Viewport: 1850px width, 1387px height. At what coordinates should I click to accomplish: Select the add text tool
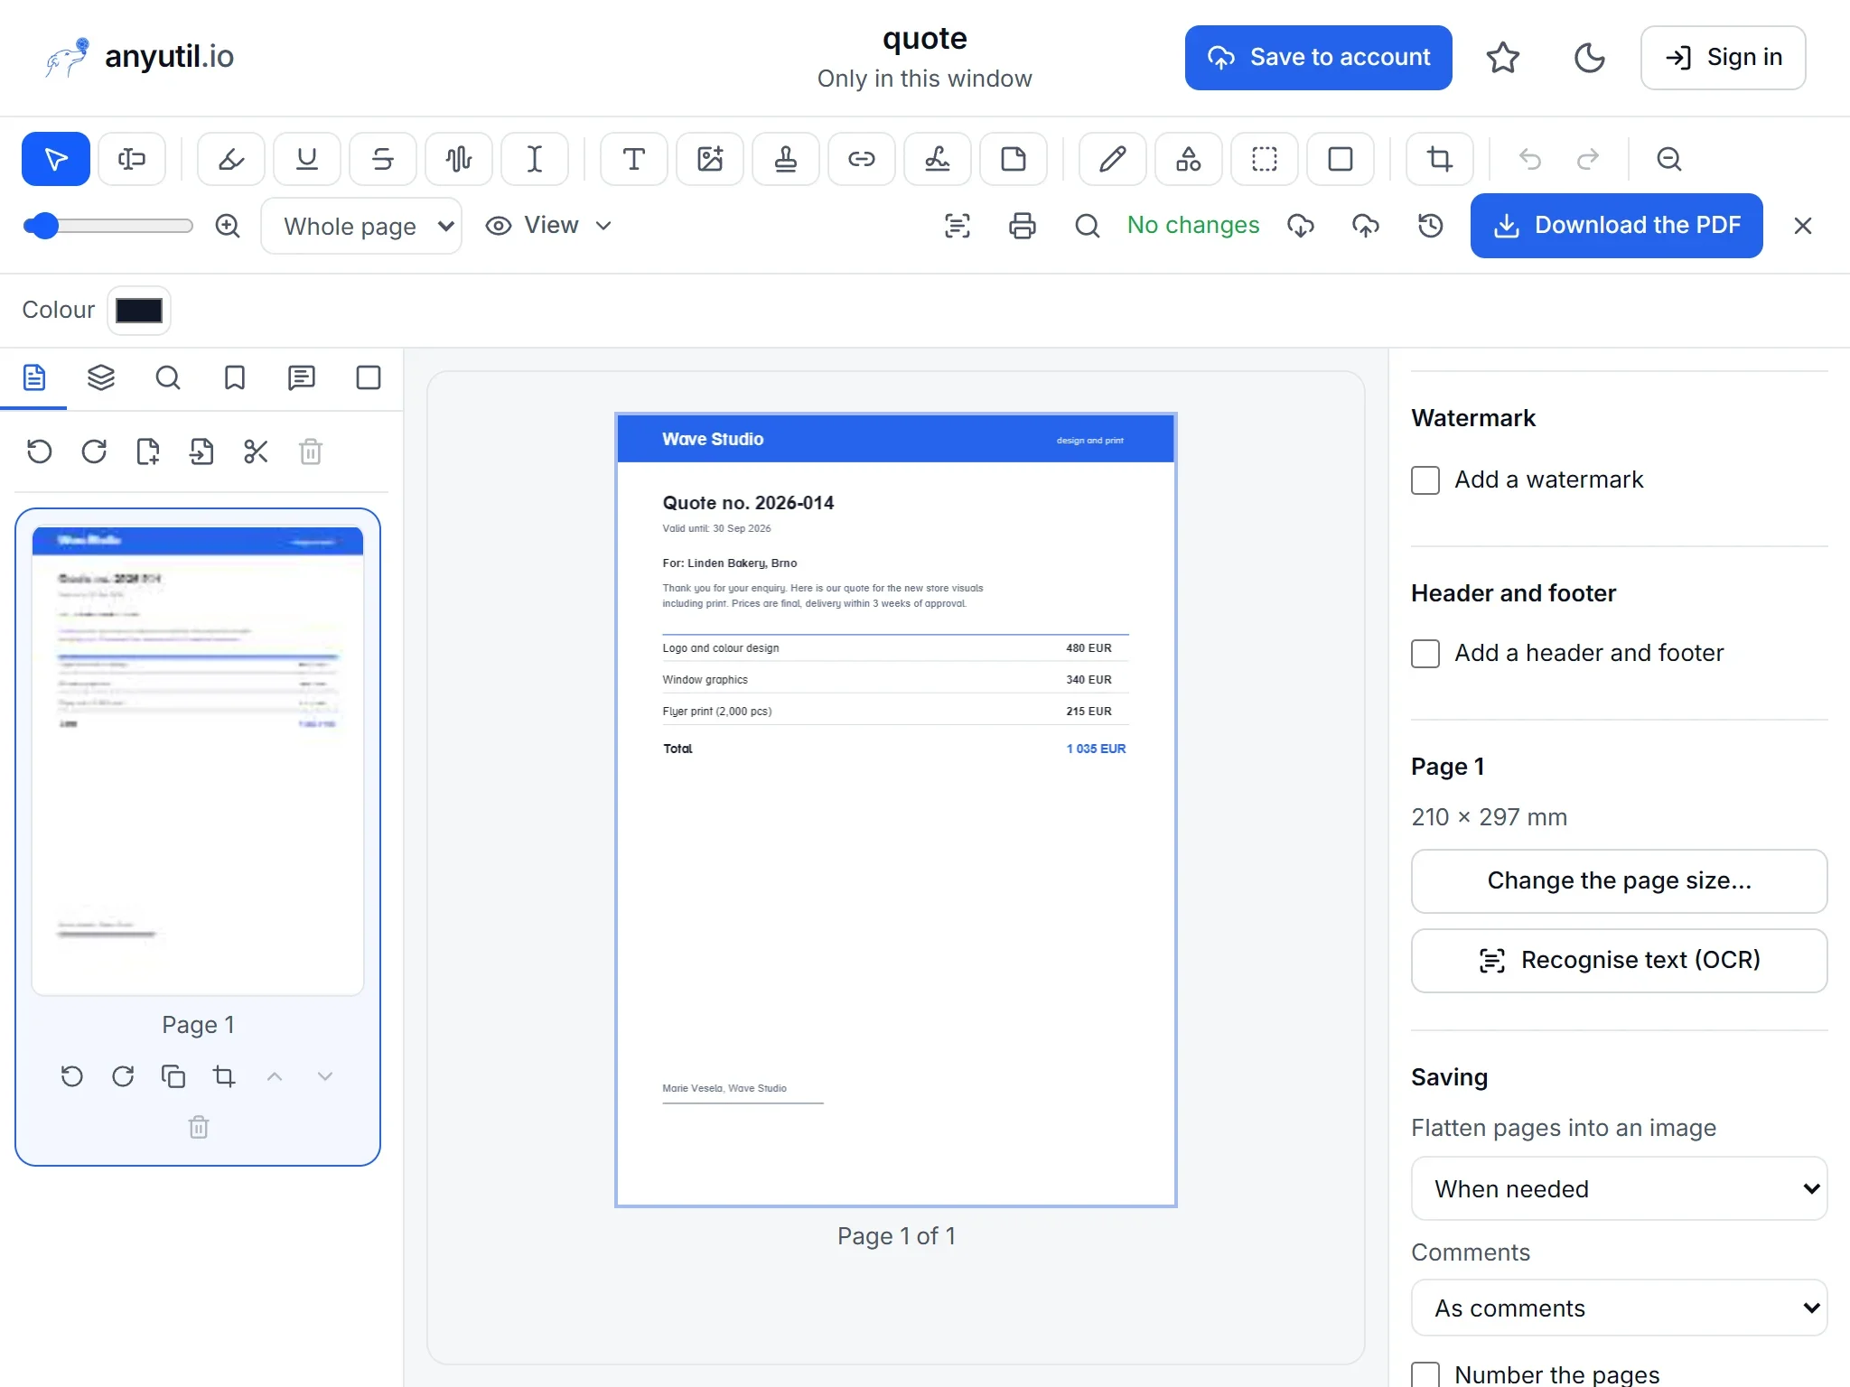click(x=634, y=160)
